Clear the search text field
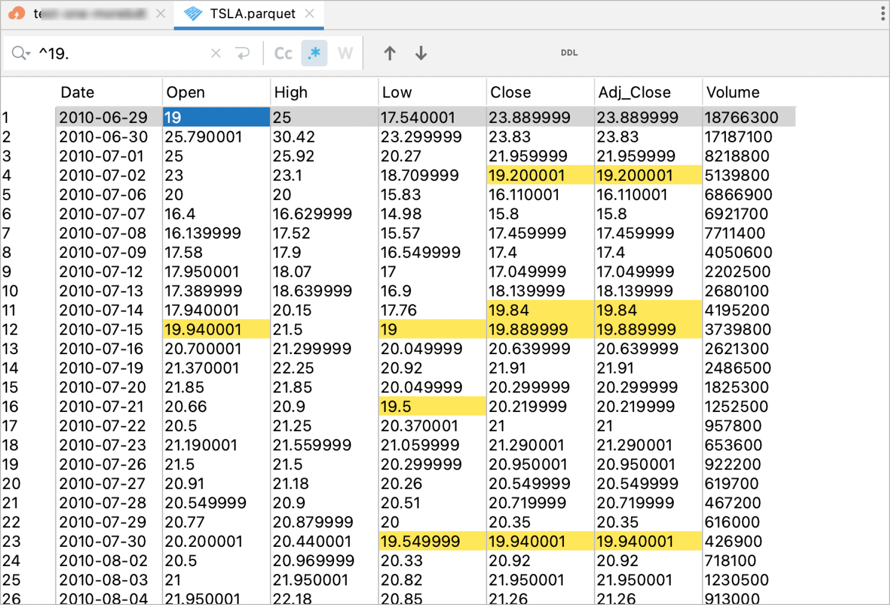Viewport: 890px width, 605px height. pos(216,53)
